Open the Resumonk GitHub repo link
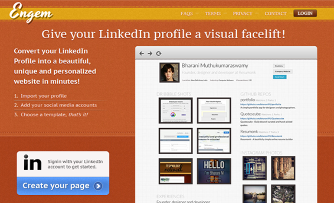Viewport: 334px width, 203px height. [x=261, y=136]
